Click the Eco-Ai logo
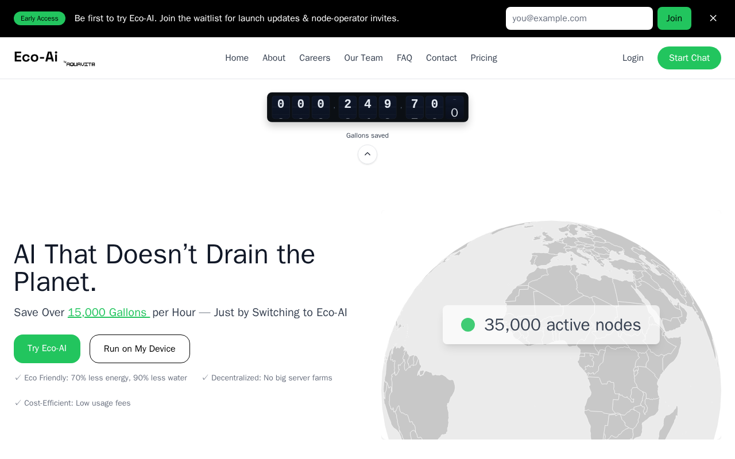This screenshot has height=459, width=735. (36, 57)
